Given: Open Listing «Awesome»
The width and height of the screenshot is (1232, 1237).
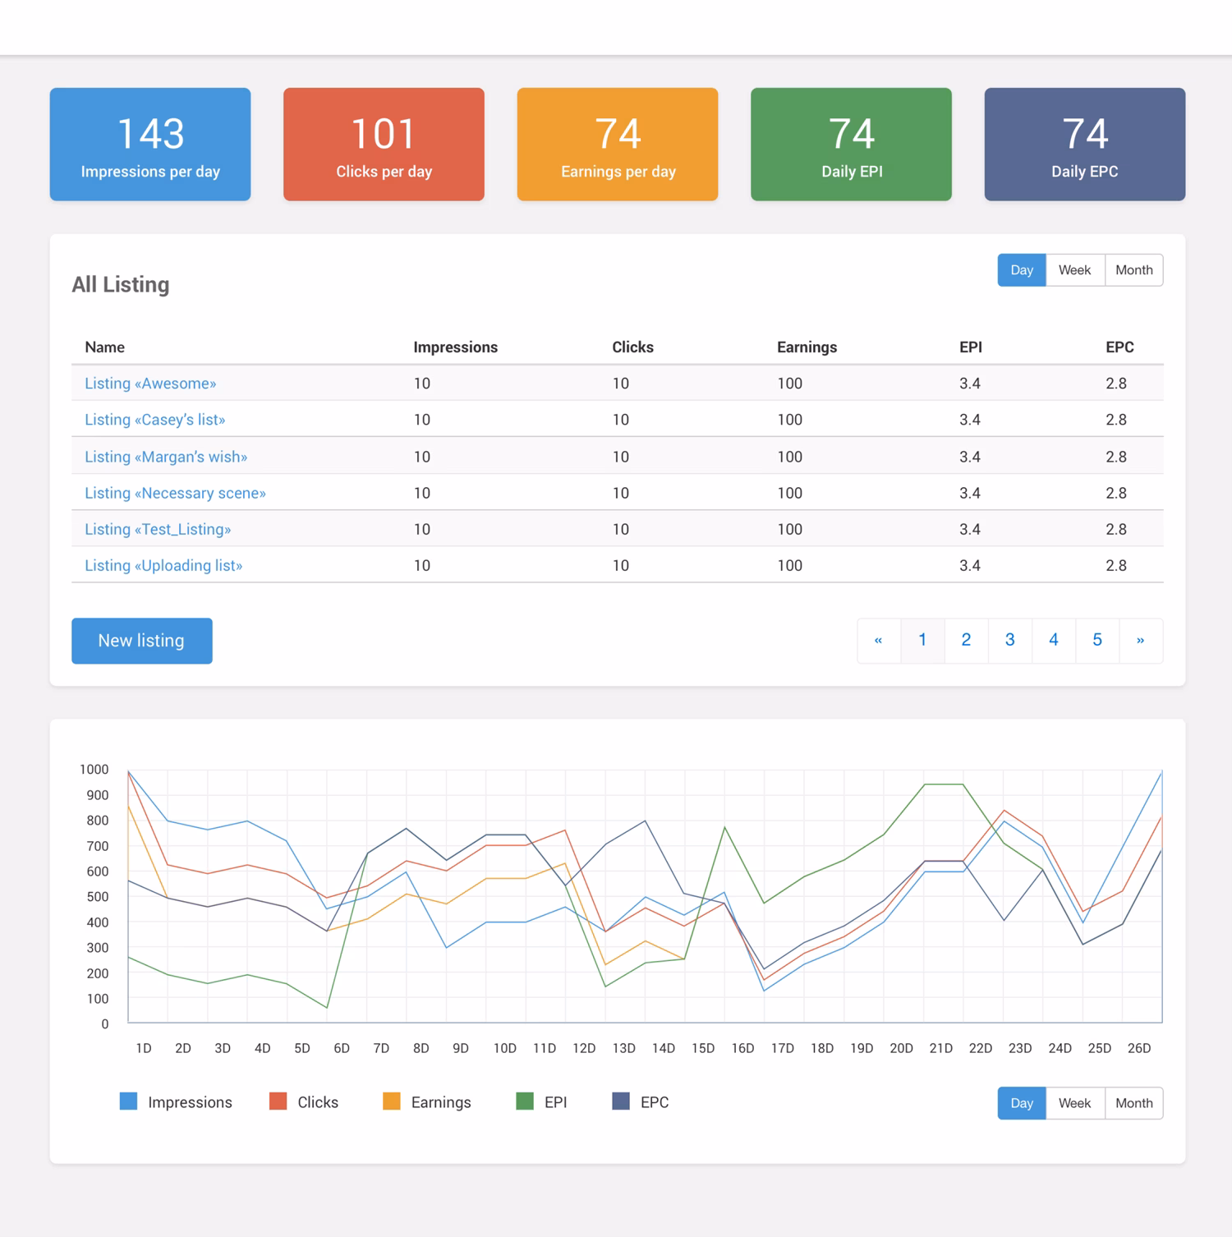Looking at the screenshot, I should point(150,383).
